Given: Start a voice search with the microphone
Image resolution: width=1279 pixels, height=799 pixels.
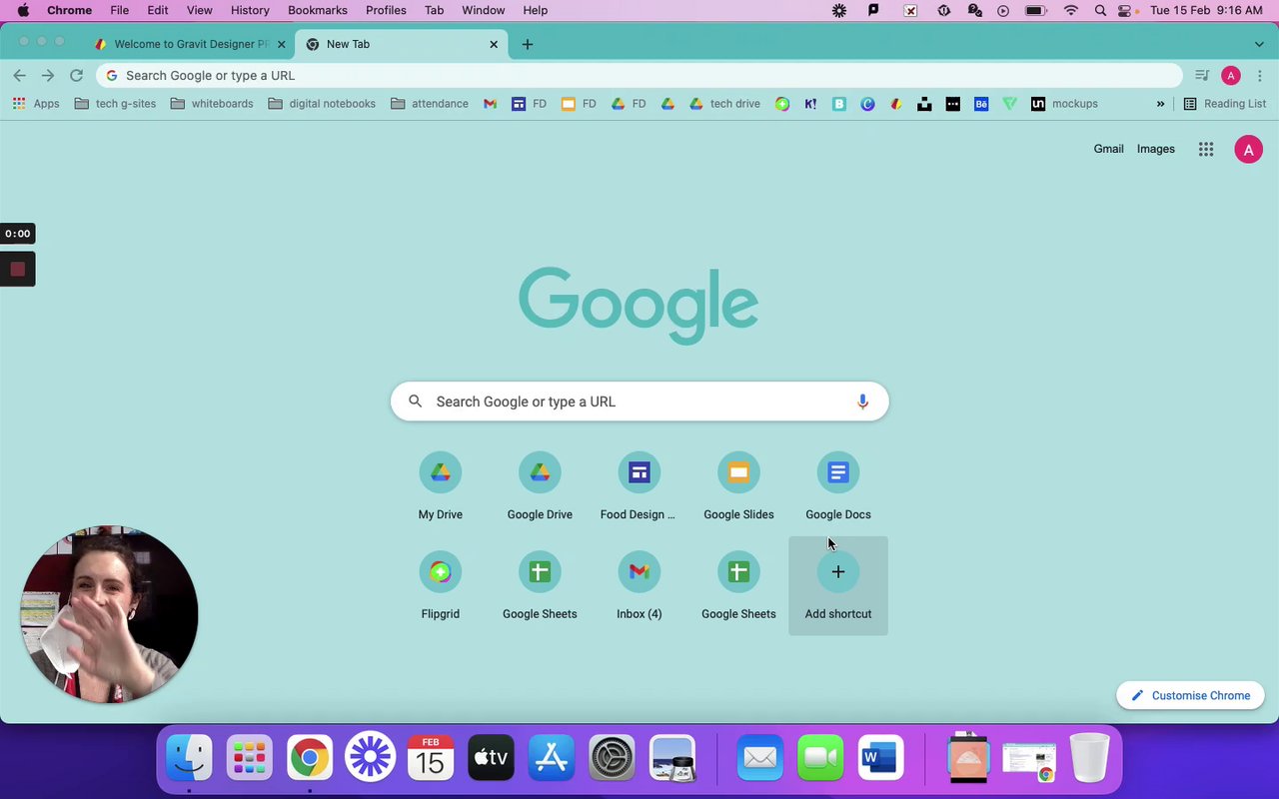Looking at the screenshot, I should pyautogui.click(x=863, y=401).
